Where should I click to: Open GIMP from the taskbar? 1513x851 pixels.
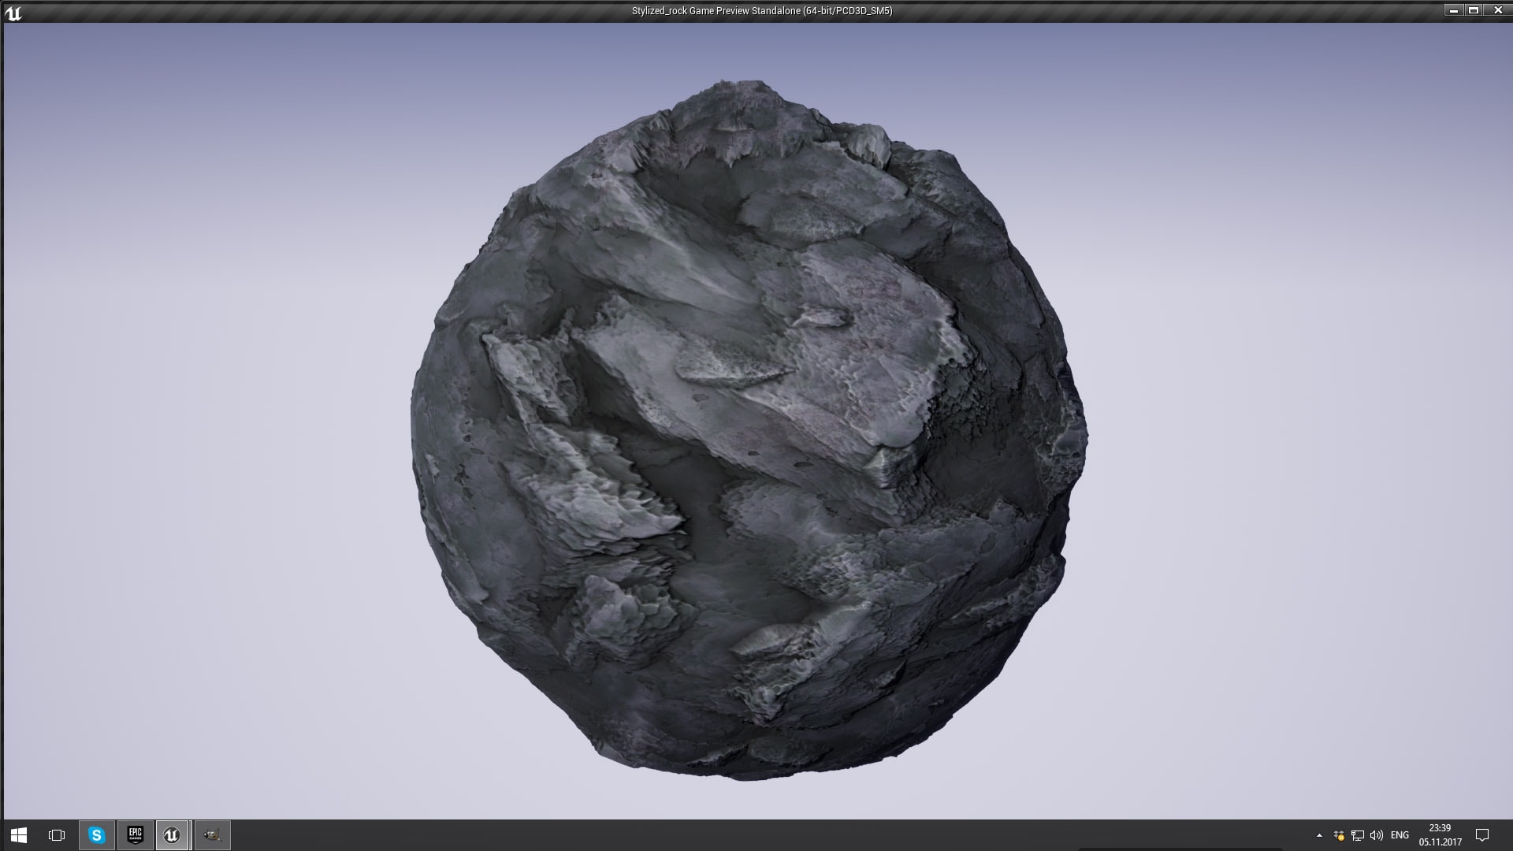pos(211,834)
